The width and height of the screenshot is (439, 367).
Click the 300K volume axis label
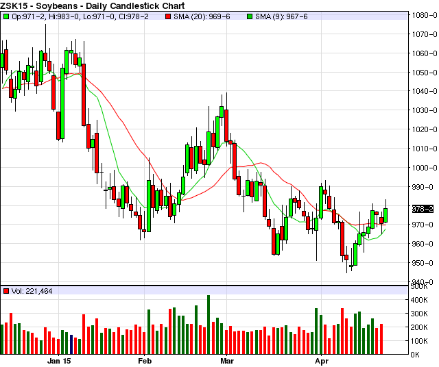point(419,314)
